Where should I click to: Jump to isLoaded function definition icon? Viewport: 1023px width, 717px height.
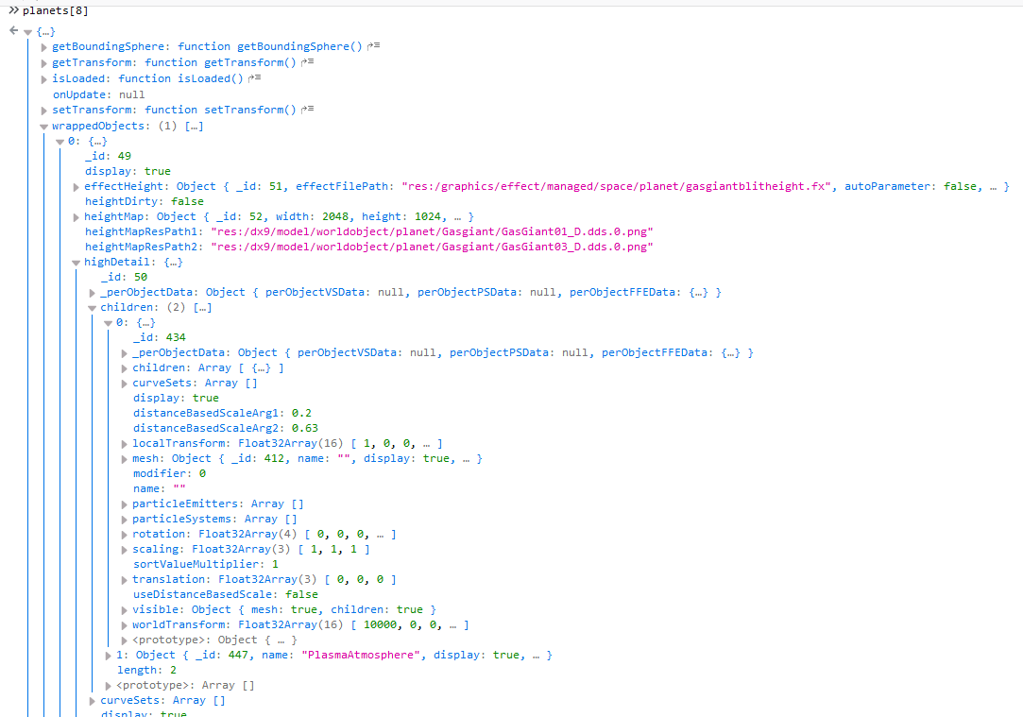[254, 77]
